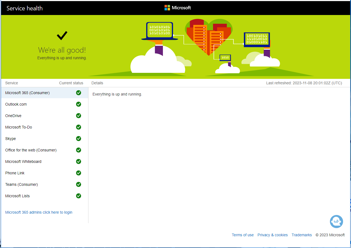Click green status check for Skype

tap(79, 139)
